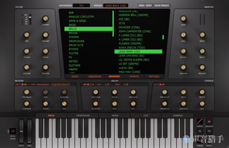Open the Expansion selector showing ALL
Viewport: 229px width, 148px height.
81,5
